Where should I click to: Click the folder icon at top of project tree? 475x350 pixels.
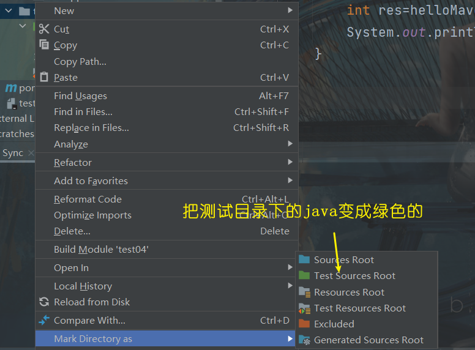point(24,12)
